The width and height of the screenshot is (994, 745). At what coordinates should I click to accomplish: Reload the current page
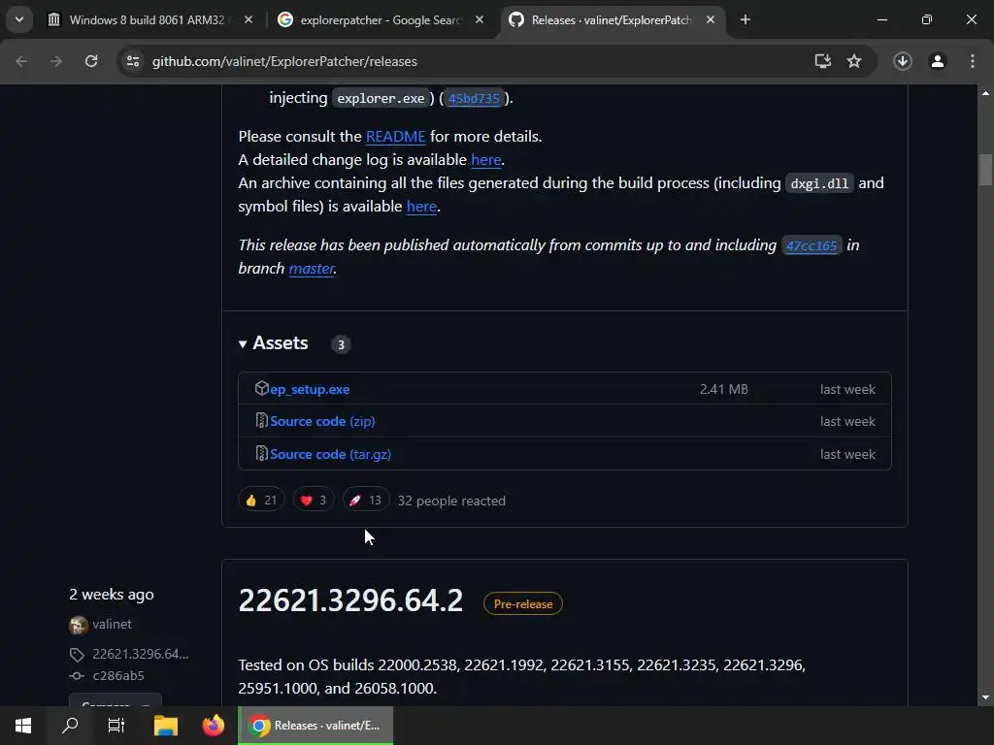click(x=91, y=61)
